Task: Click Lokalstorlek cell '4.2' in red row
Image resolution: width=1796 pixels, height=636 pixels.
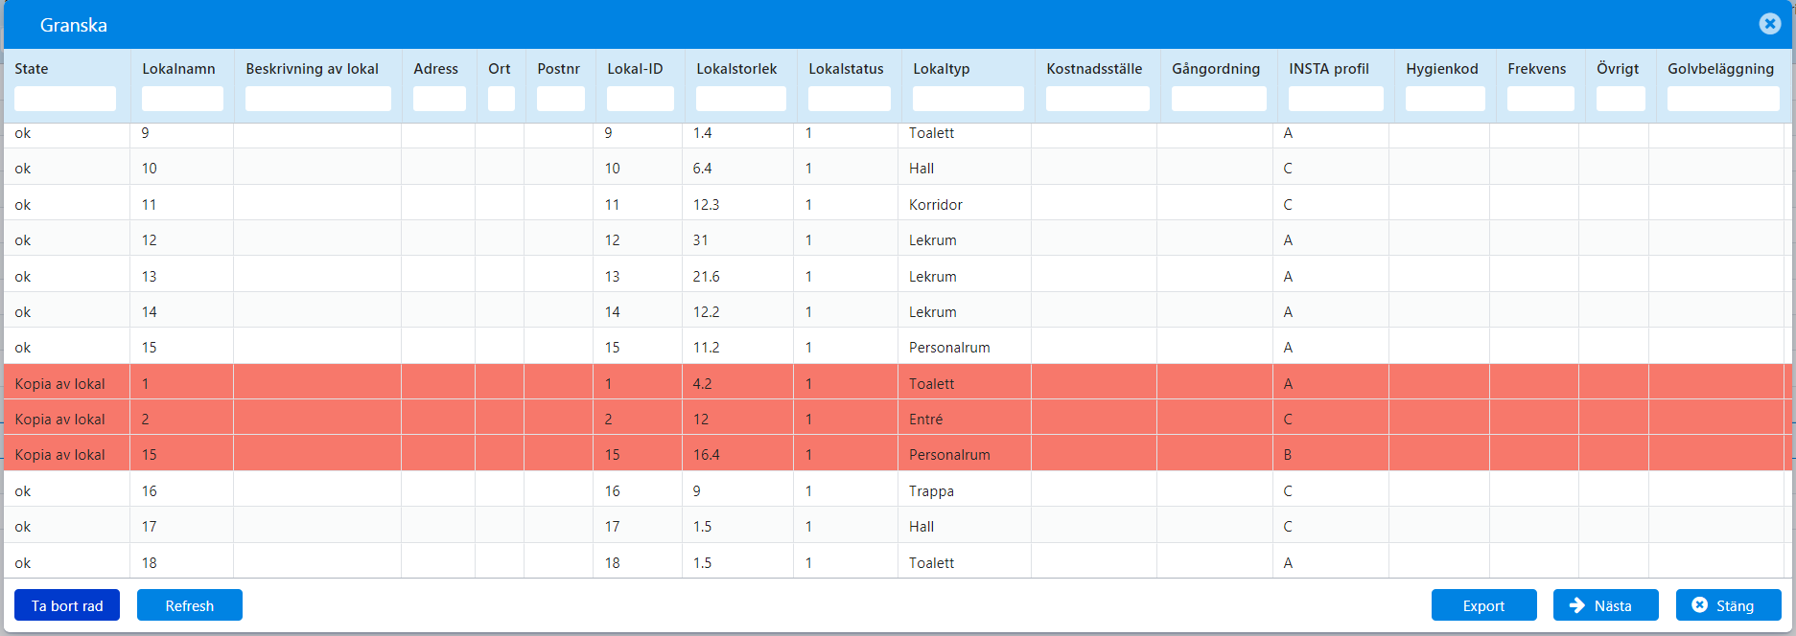Action: point(702,384)
